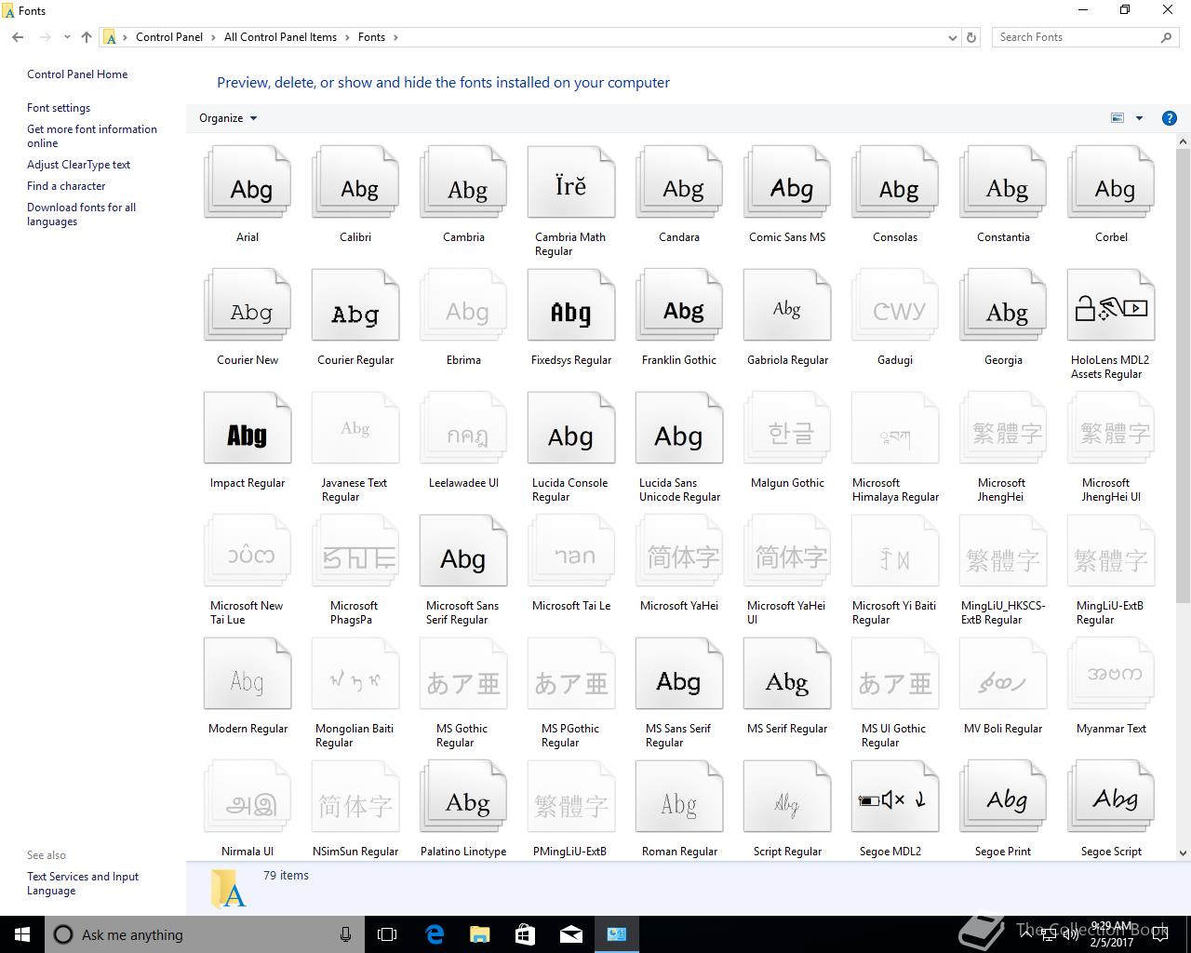Image resolution: width=1191 pixels, height=953 pixels.
Task: Expand the address bar history dropdown
Action: point(952,37)
